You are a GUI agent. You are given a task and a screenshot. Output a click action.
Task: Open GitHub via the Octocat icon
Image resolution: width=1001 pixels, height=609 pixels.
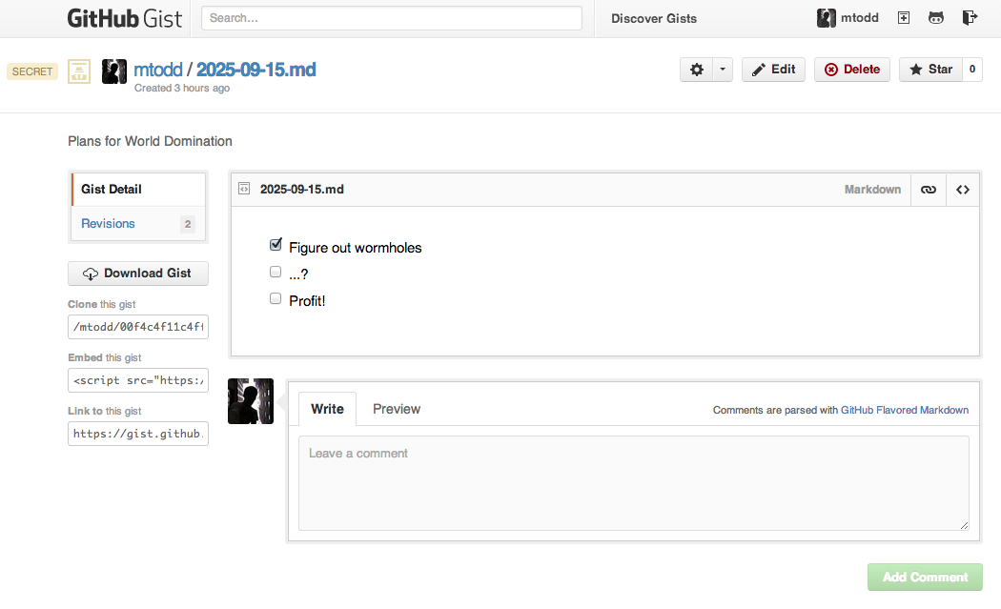(936, 18)
